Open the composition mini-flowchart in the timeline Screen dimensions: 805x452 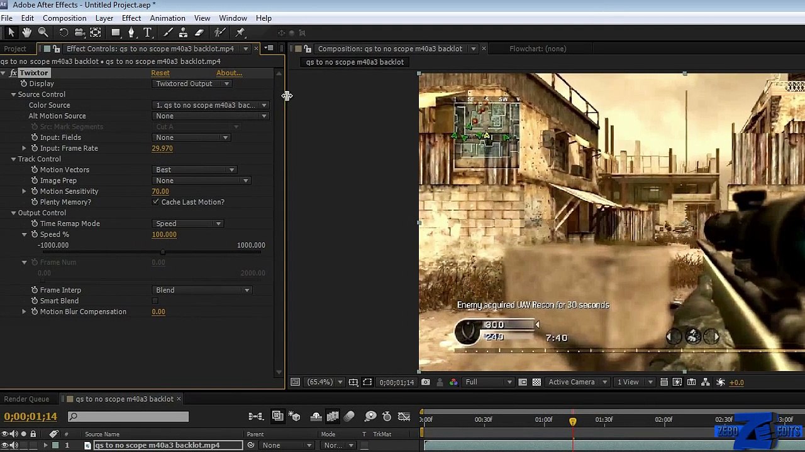pos(255,416)
